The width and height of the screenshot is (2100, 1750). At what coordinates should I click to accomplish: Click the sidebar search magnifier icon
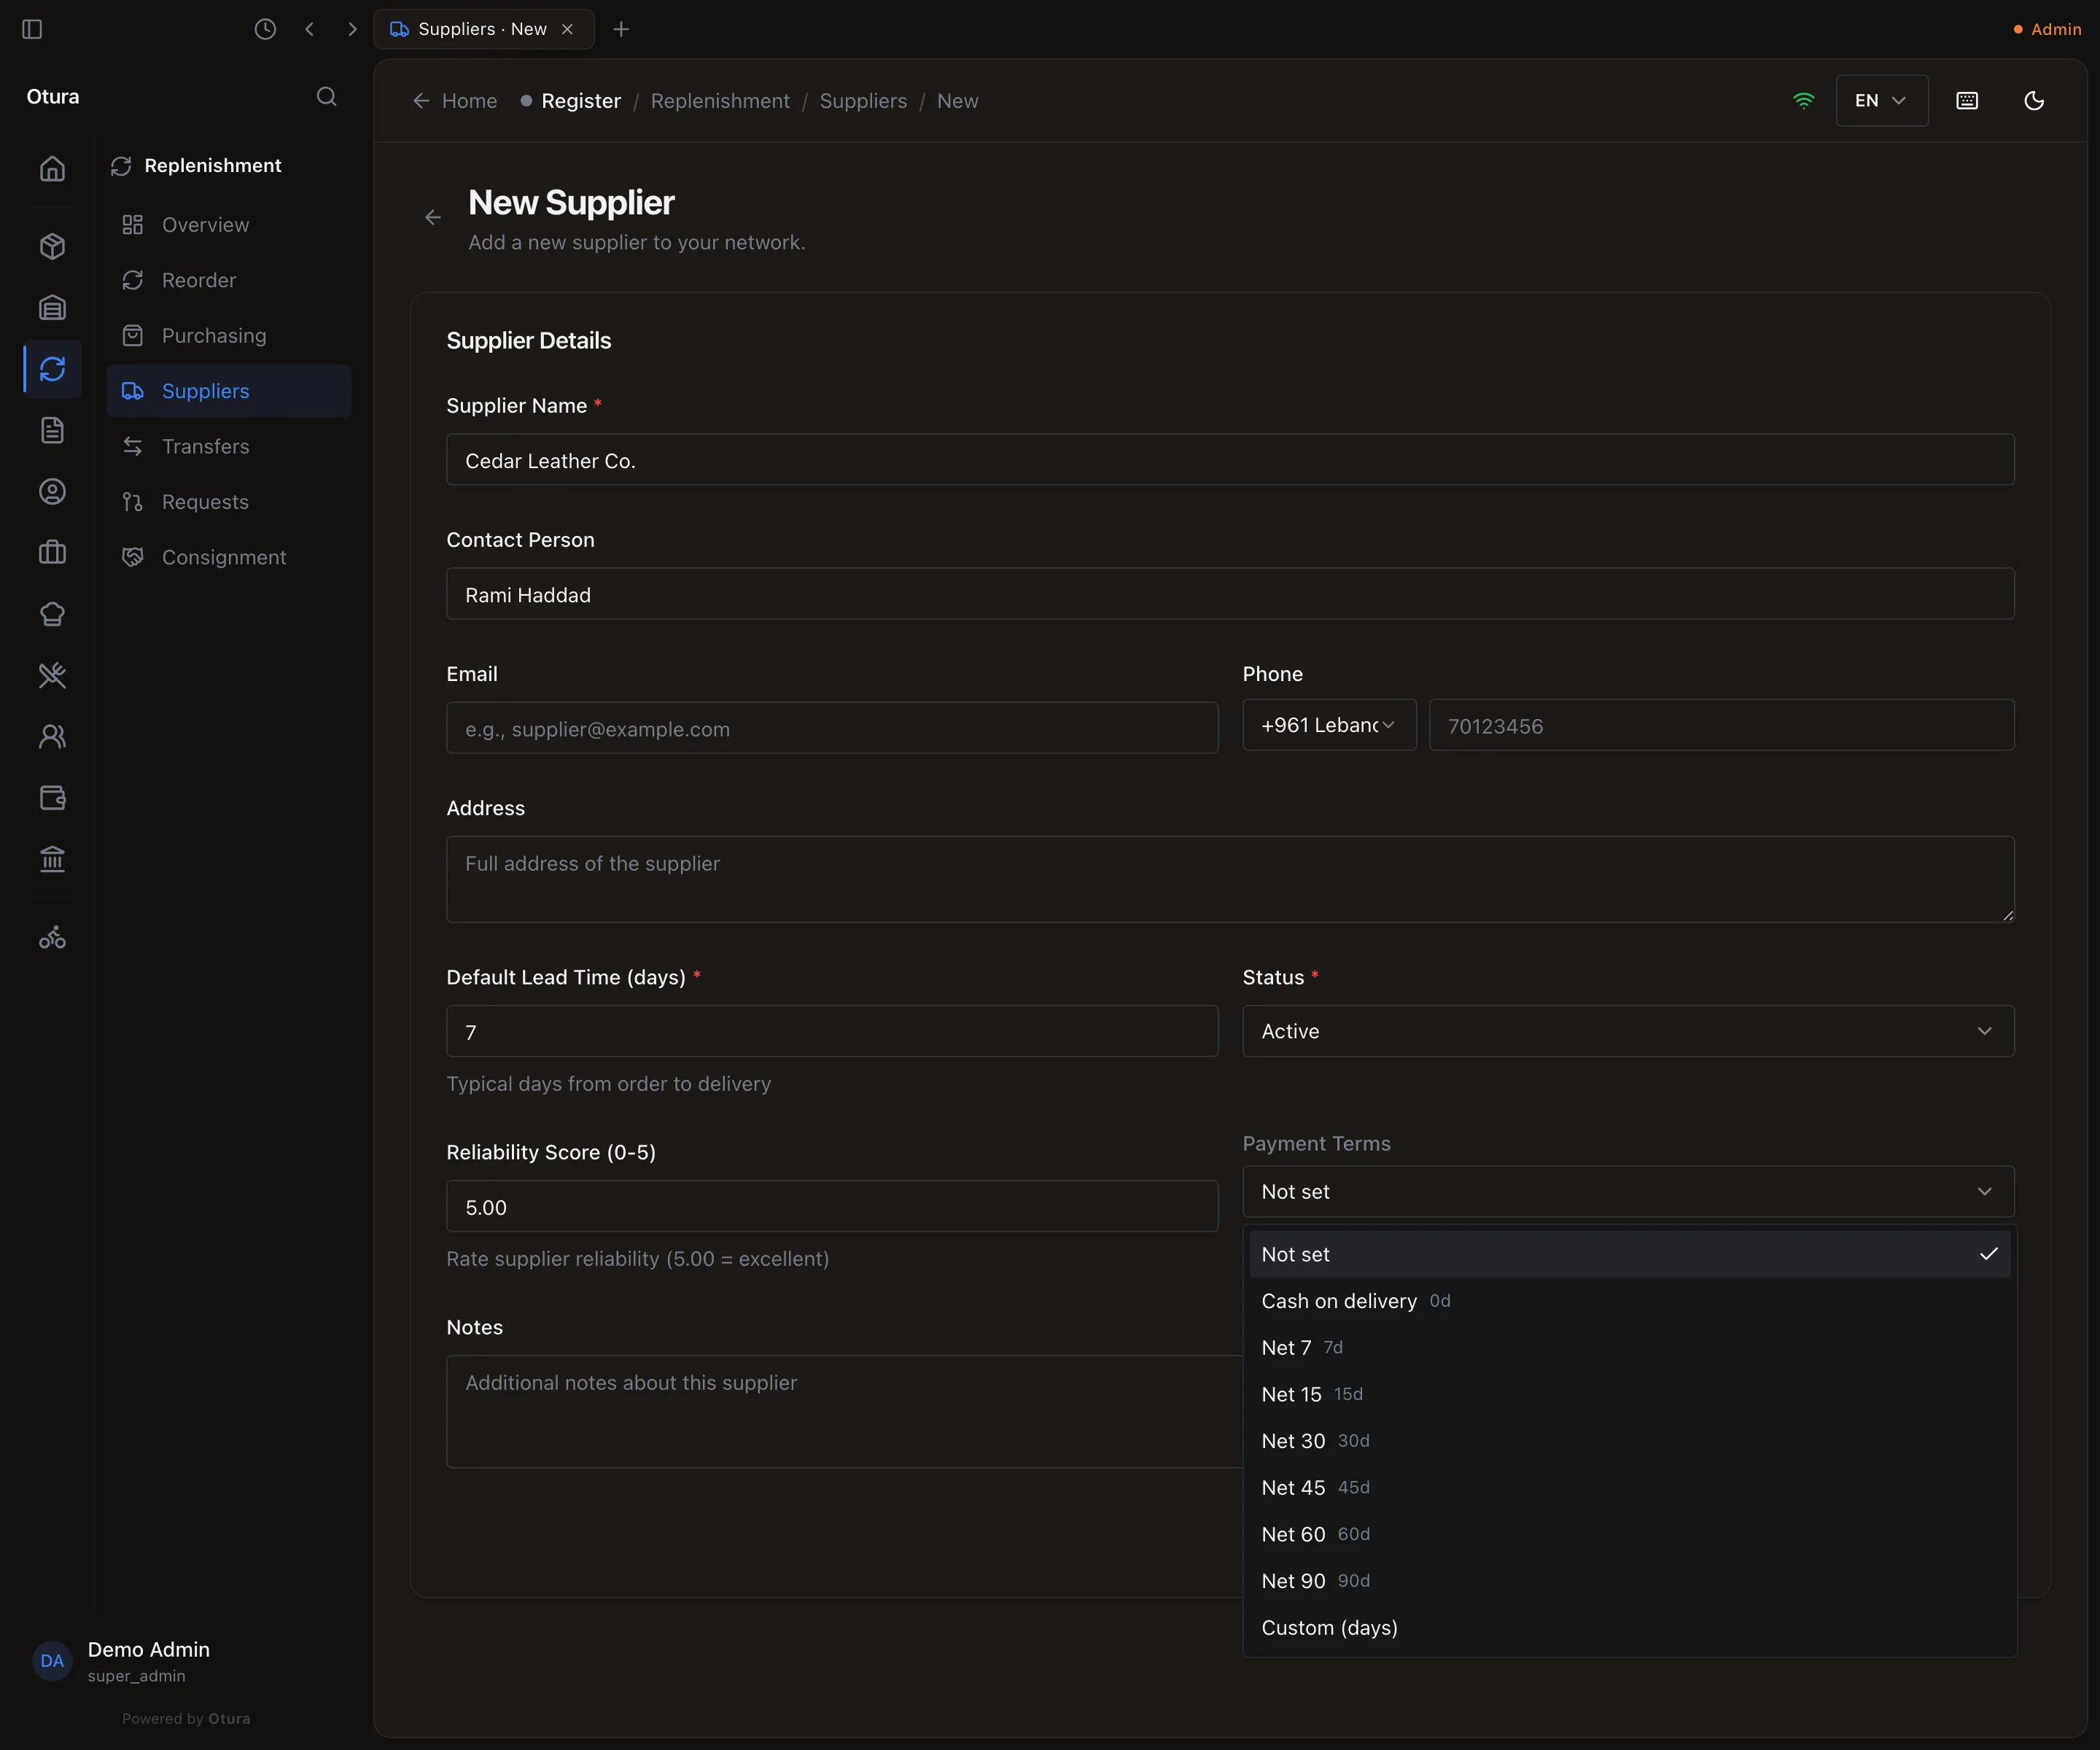point(326,97)
